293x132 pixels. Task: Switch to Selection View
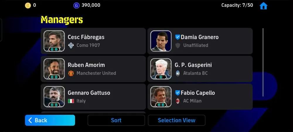177,120
